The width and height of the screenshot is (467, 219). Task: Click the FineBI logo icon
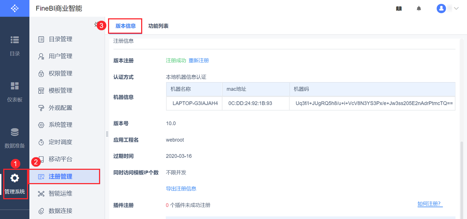(14, 8)
